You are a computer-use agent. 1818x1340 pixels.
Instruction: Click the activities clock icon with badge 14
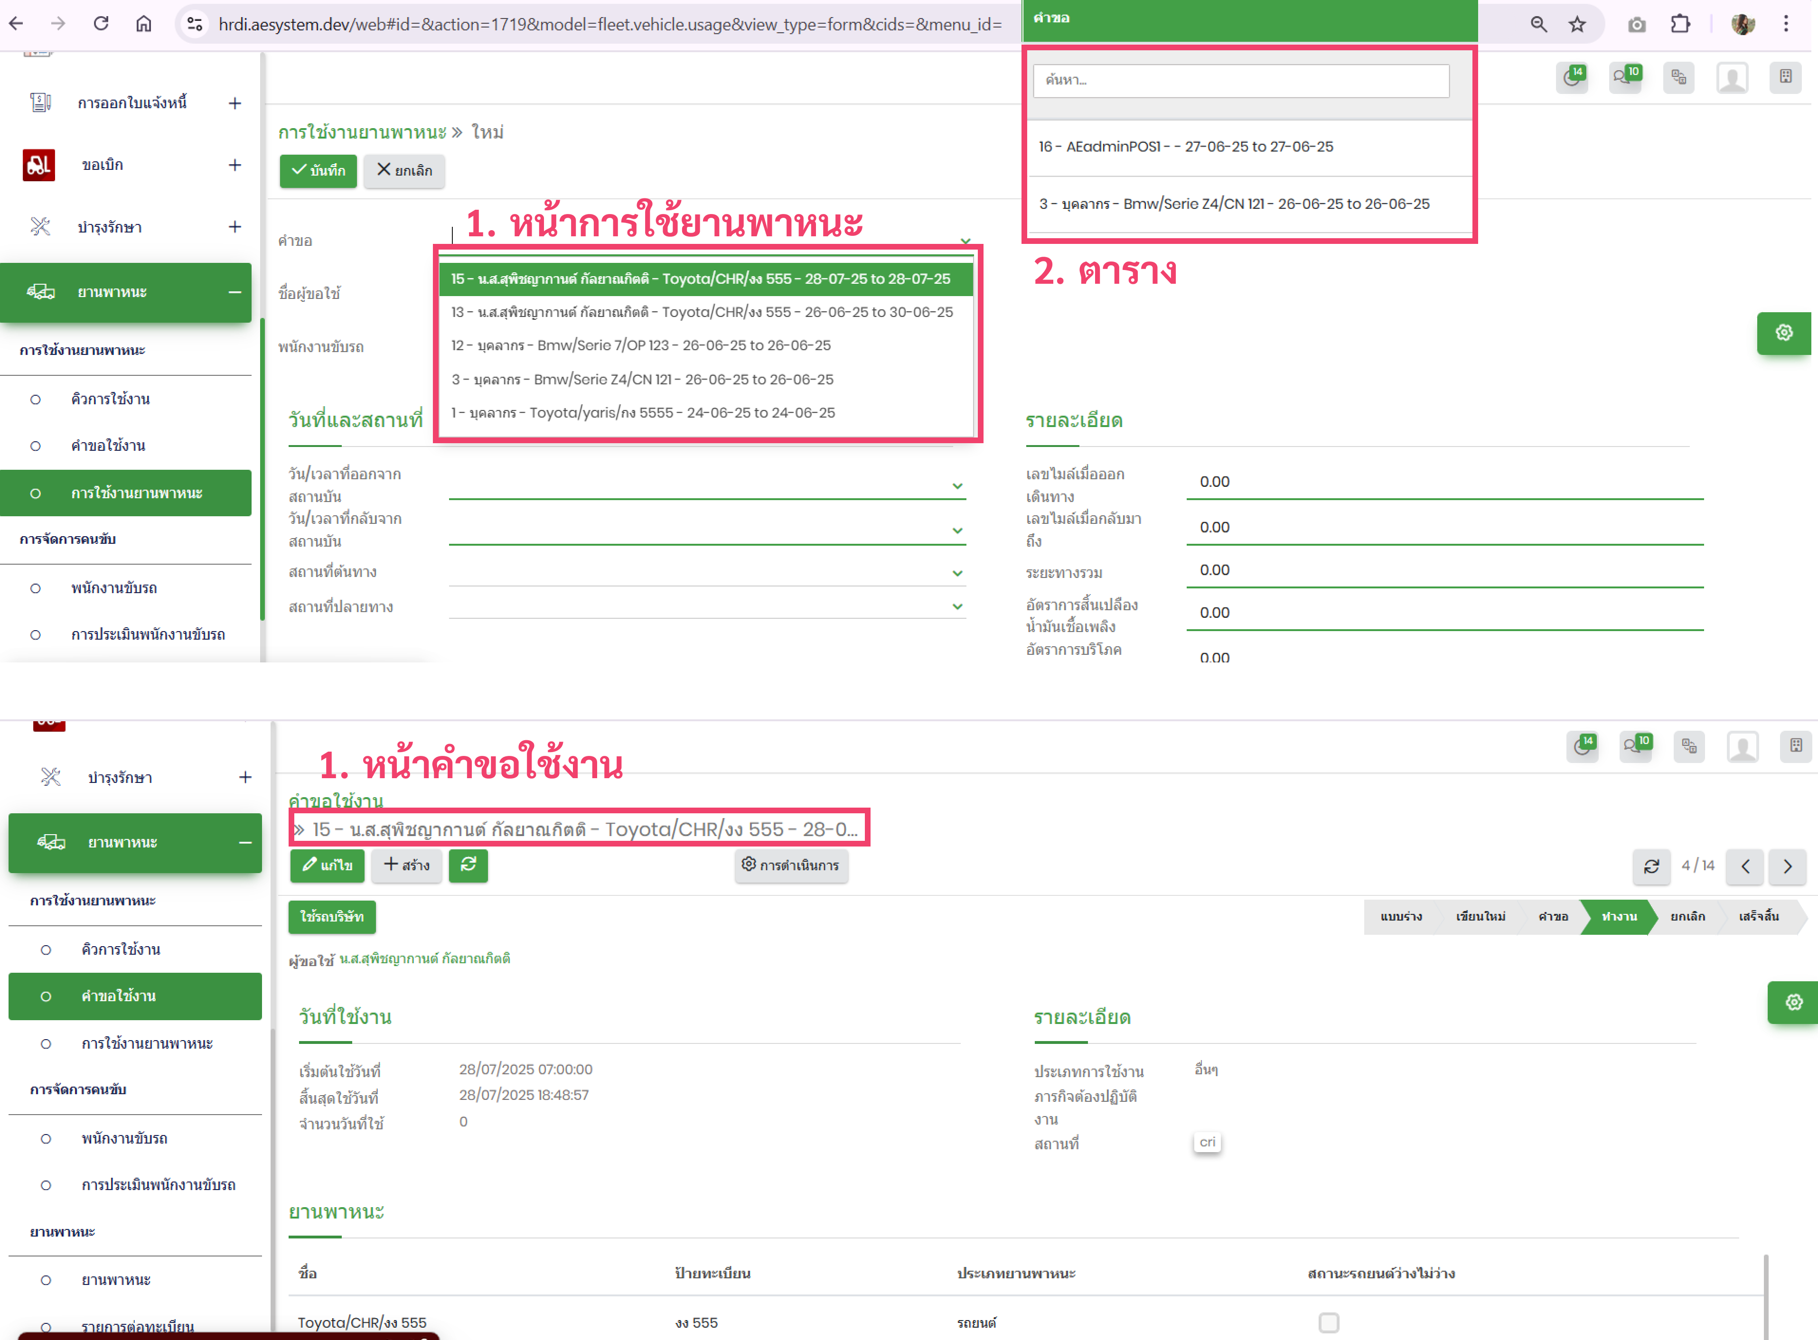1572,78
